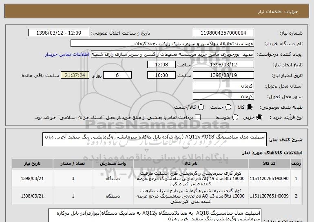Click the buyer description text box at bottom
This screenshot has width=314, height=222.
[x=155, y=215]
